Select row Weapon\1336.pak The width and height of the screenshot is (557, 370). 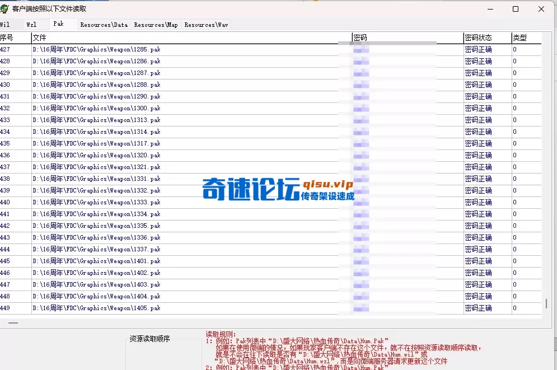click(x=271, y=237)
